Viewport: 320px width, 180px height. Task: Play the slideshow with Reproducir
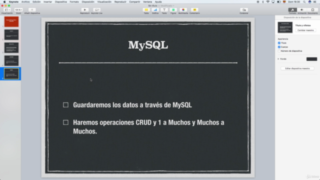pyautogui.click(x=84, y=10)
